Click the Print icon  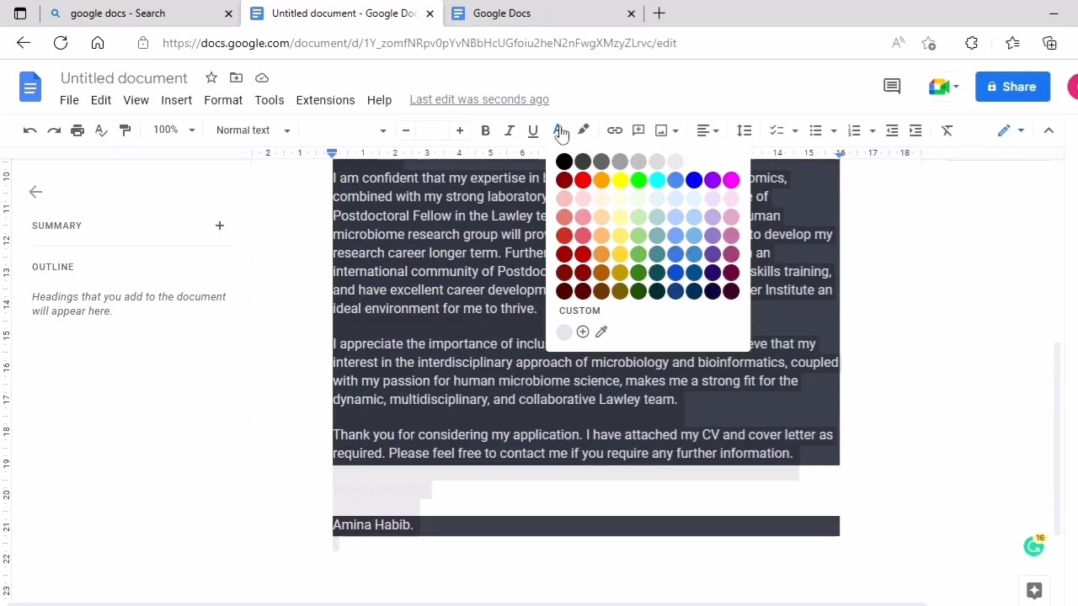[x=77, y=130]
